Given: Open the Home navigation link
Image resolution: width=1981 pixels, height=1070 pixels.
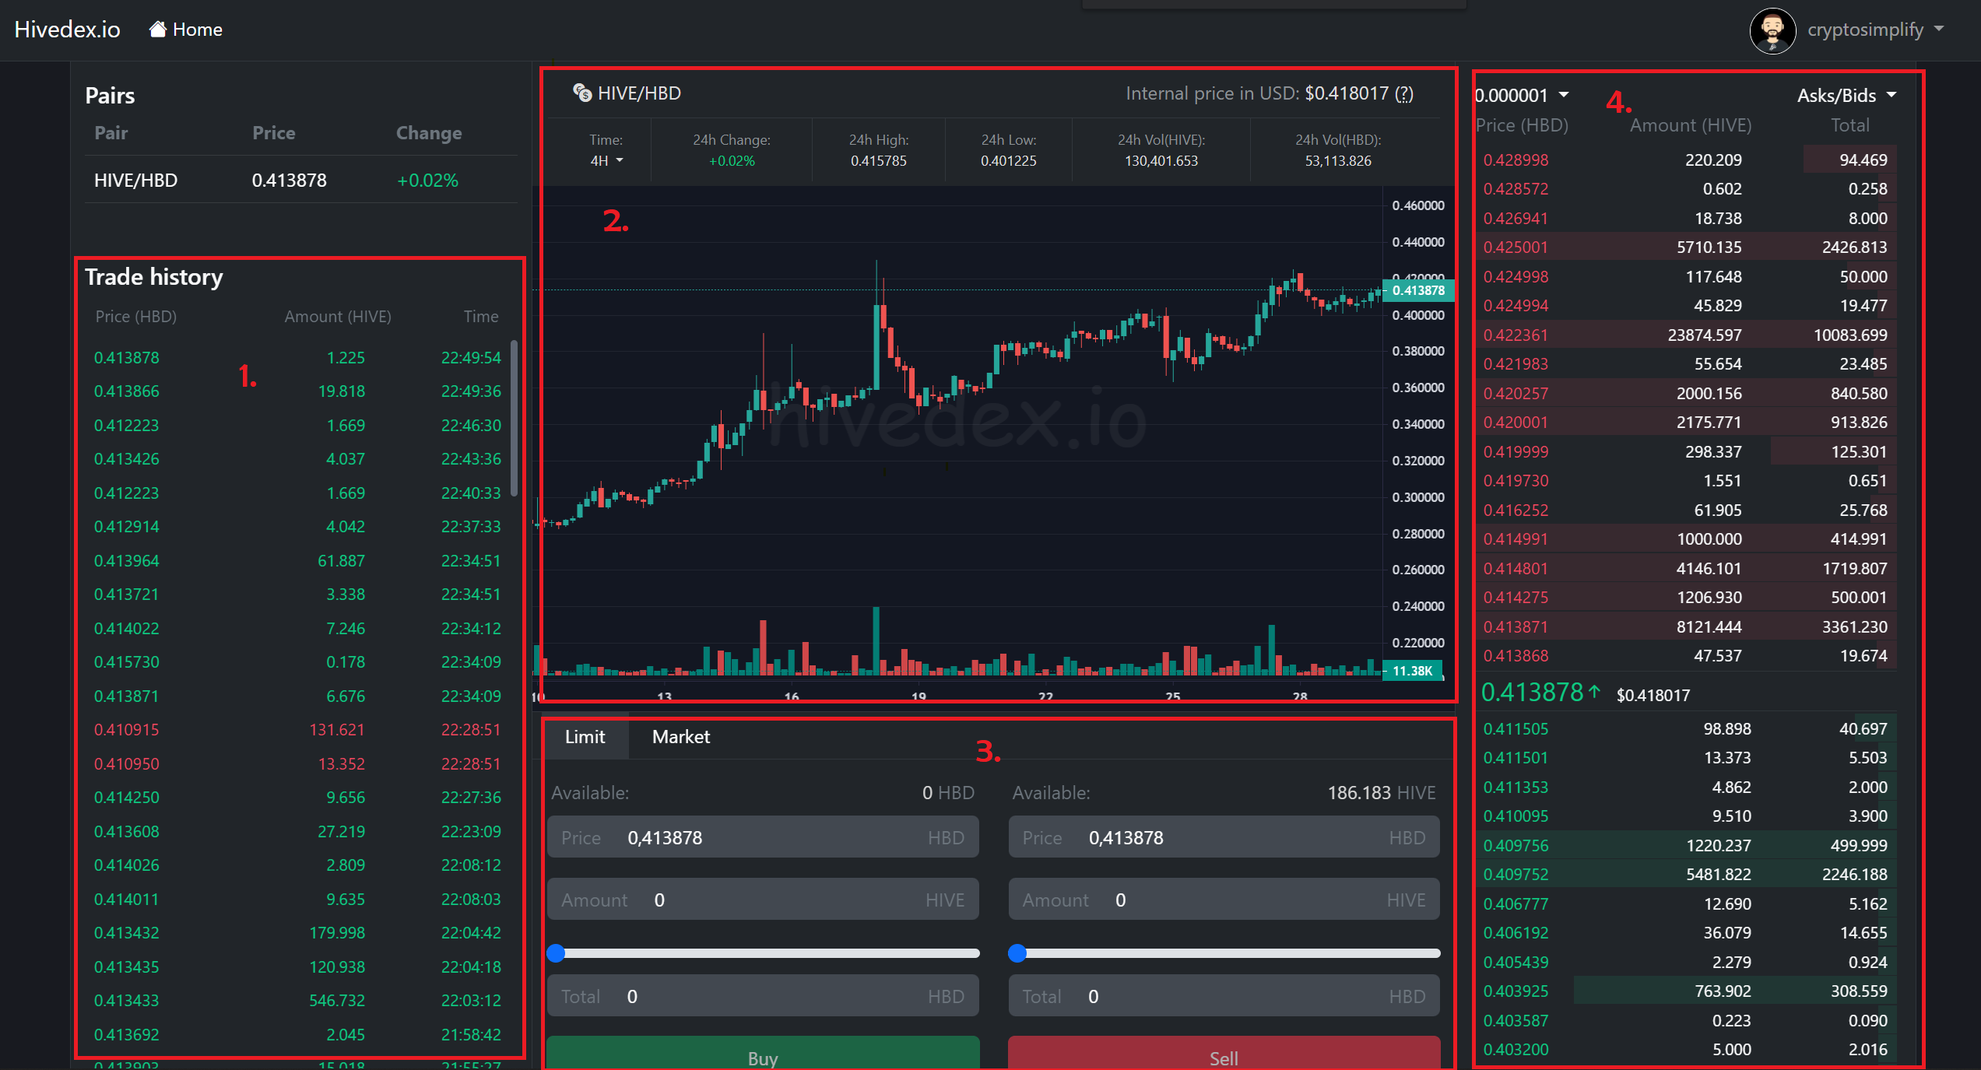Looking at the screenshot, I should [186, 30].
